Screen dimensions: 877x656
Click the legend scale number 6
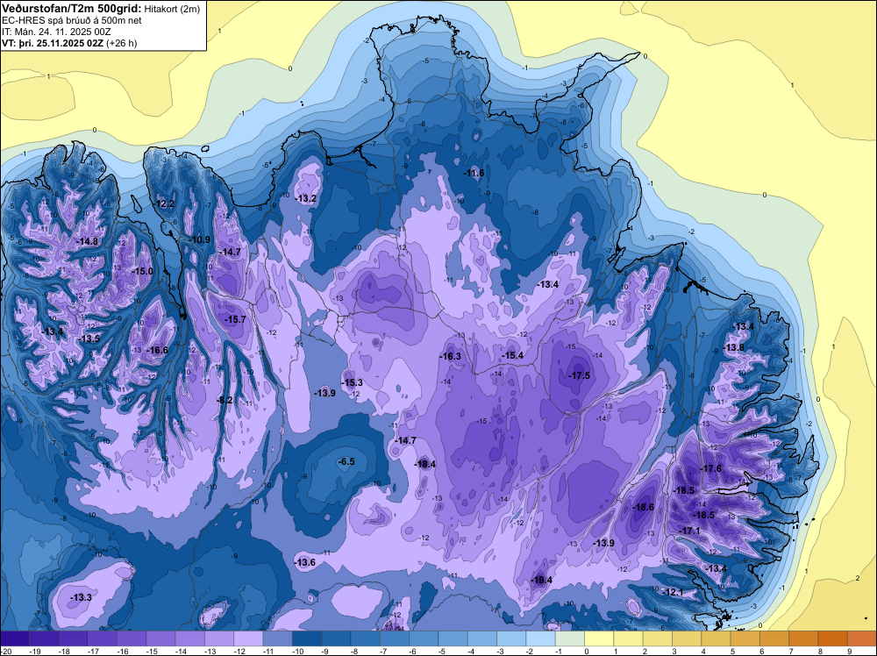[x=762, y=651]
